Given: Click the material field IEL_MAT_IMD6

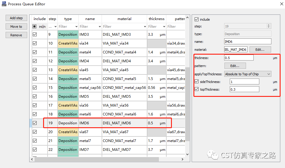Looking at the screenshot, I should [236, 49].
